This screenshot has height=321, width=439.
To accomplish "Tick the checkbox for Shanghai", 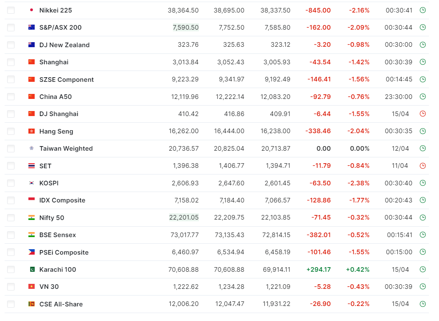I will [11, 62].
